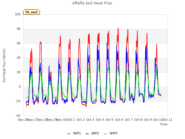This screenshot has height=139, width=185.
Task: Click the Sep 30 x-axis label
Action: click(62, 120)
